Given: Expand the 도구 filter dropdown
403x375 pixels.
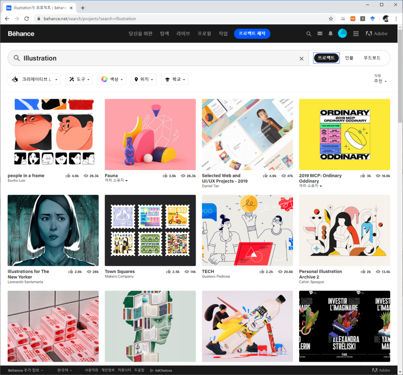Looking at the screenshot, I should point(79,79).
